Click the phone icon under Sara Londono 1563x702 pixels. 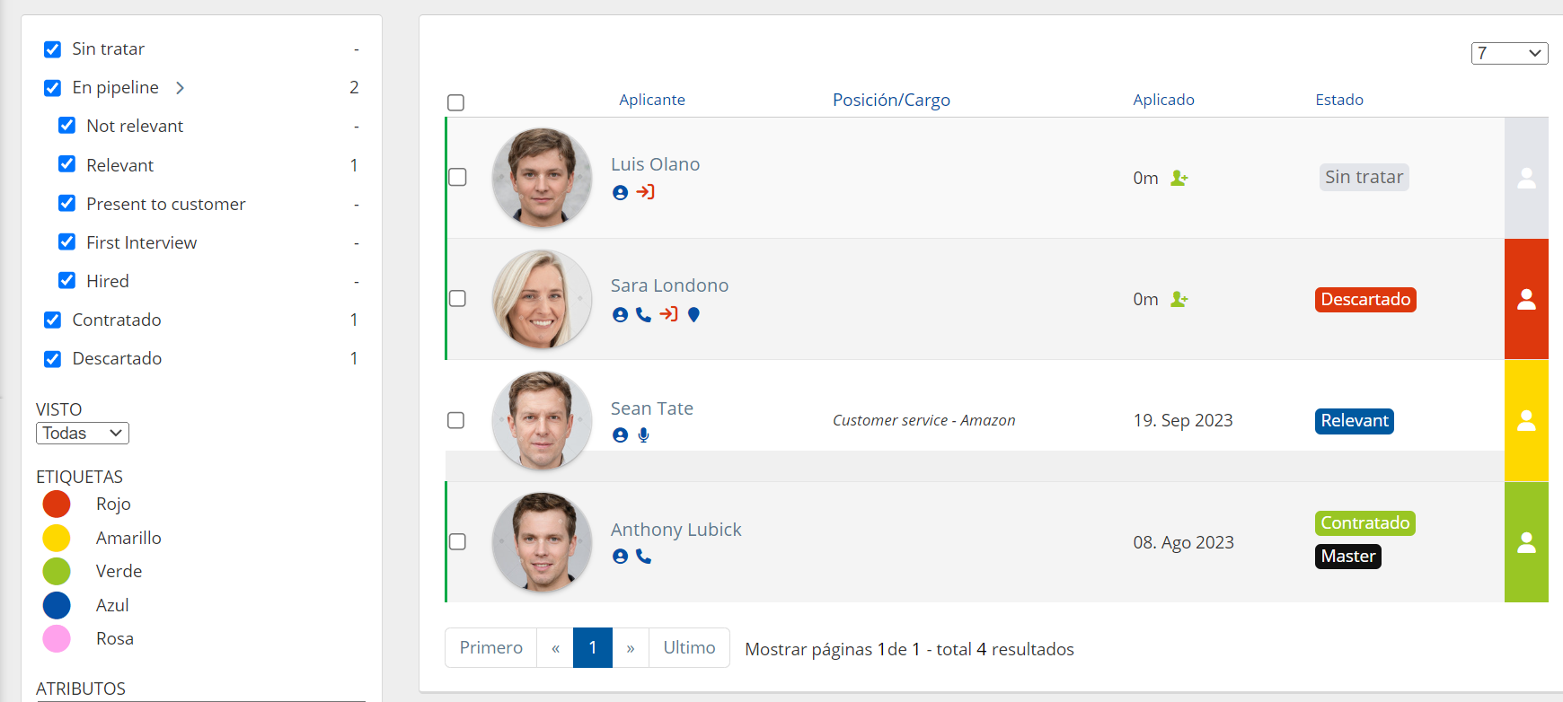coord(643,314)
